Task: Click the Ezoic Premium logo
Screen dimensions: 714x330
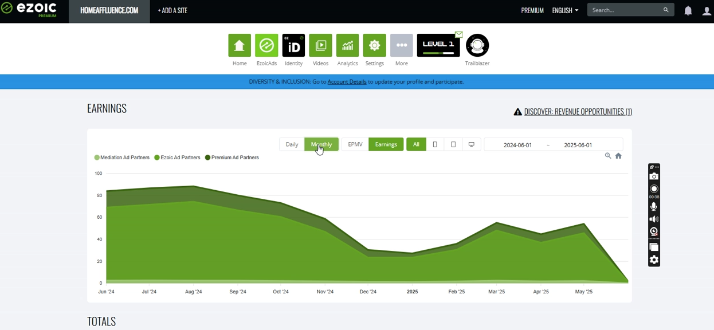Action: [x=29, y=10]
